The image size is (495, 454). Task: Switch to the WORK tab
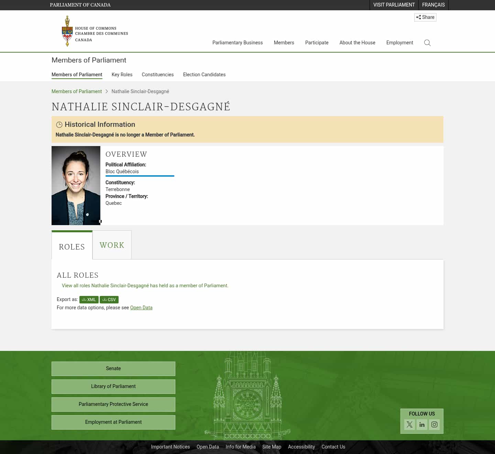[112, 245]
